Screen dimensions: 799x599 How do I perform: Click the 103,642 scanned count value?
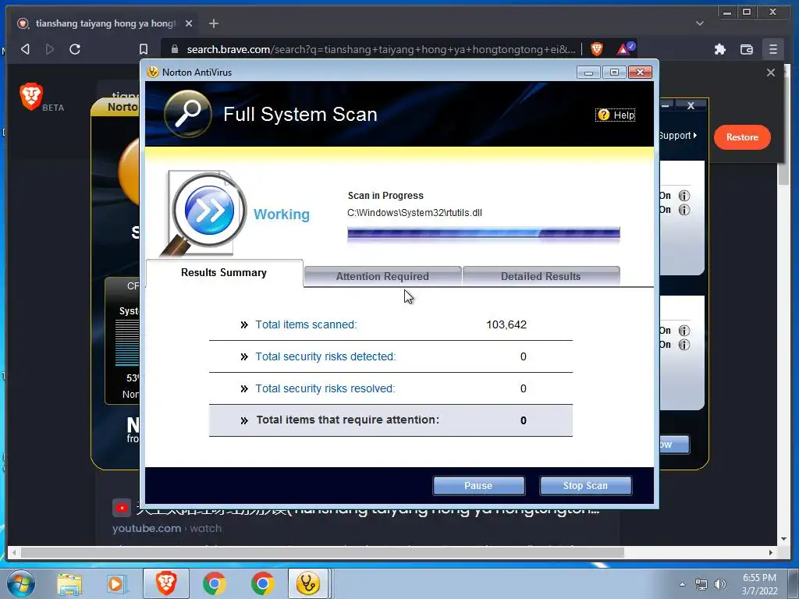(506, 324)
